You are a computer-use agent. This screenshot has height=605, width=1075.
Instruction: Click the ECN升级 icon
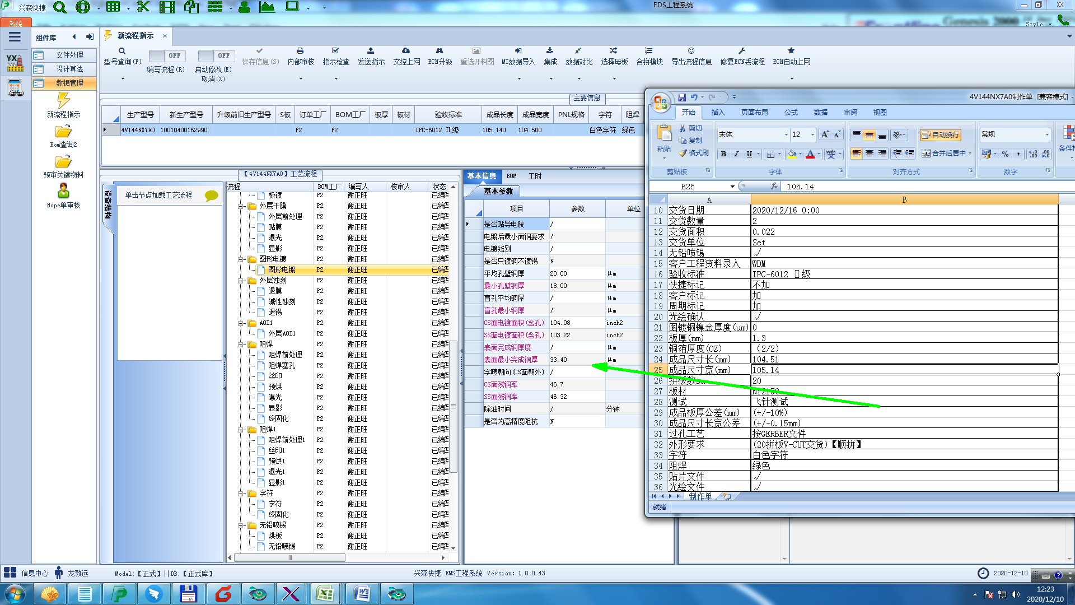tap(440, 51)
